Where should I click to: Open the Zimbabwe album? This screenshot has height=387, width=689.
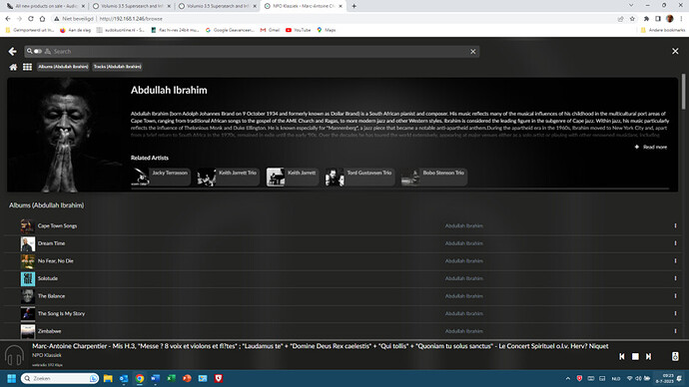click(49, 331)
